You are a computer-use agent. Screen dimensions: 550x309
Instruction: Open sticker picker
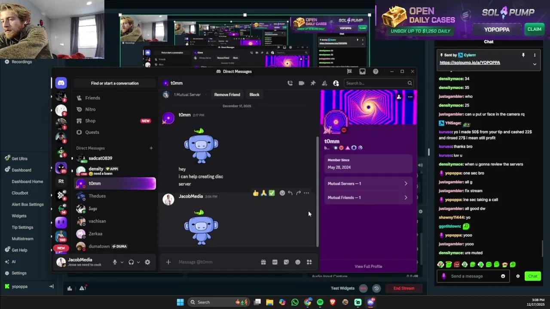click(x=286, y=262)
